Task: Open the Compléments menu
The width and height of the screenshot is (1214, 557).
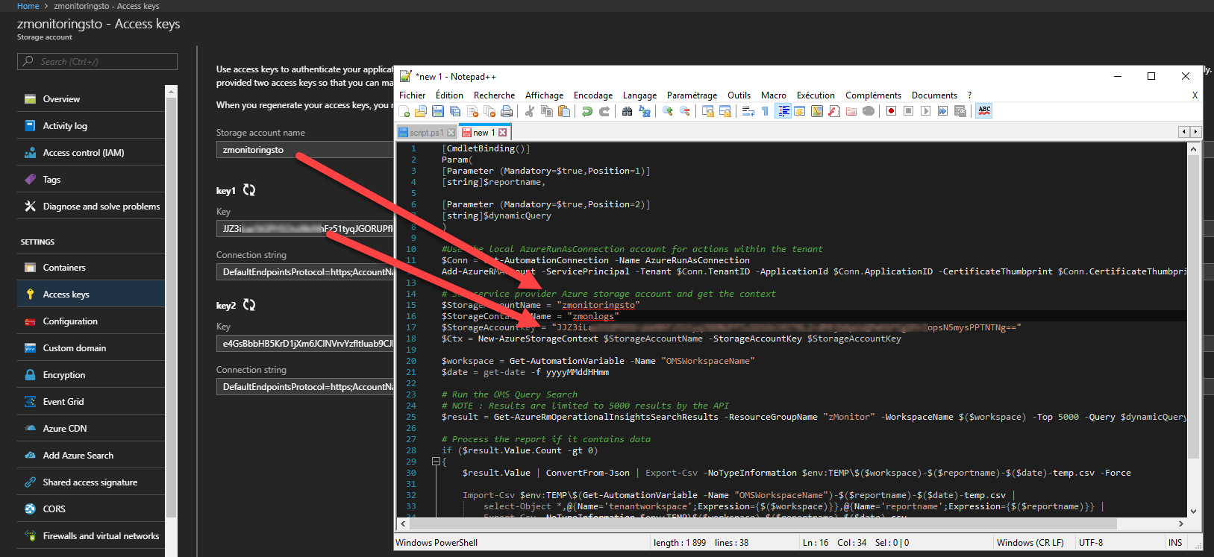Action: 873,95
